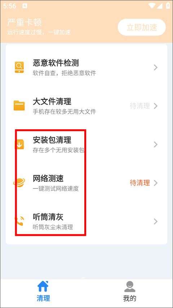
Task: Open 安装包清理 via its right chevron
Action: pyautogui.click(x=156, y=144)
